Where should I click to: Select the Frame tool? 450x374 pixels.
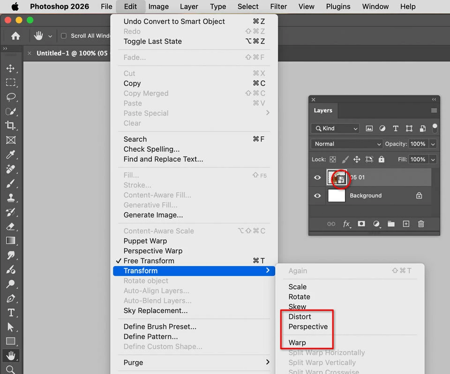pyautogui.click(x=11, y=140)
